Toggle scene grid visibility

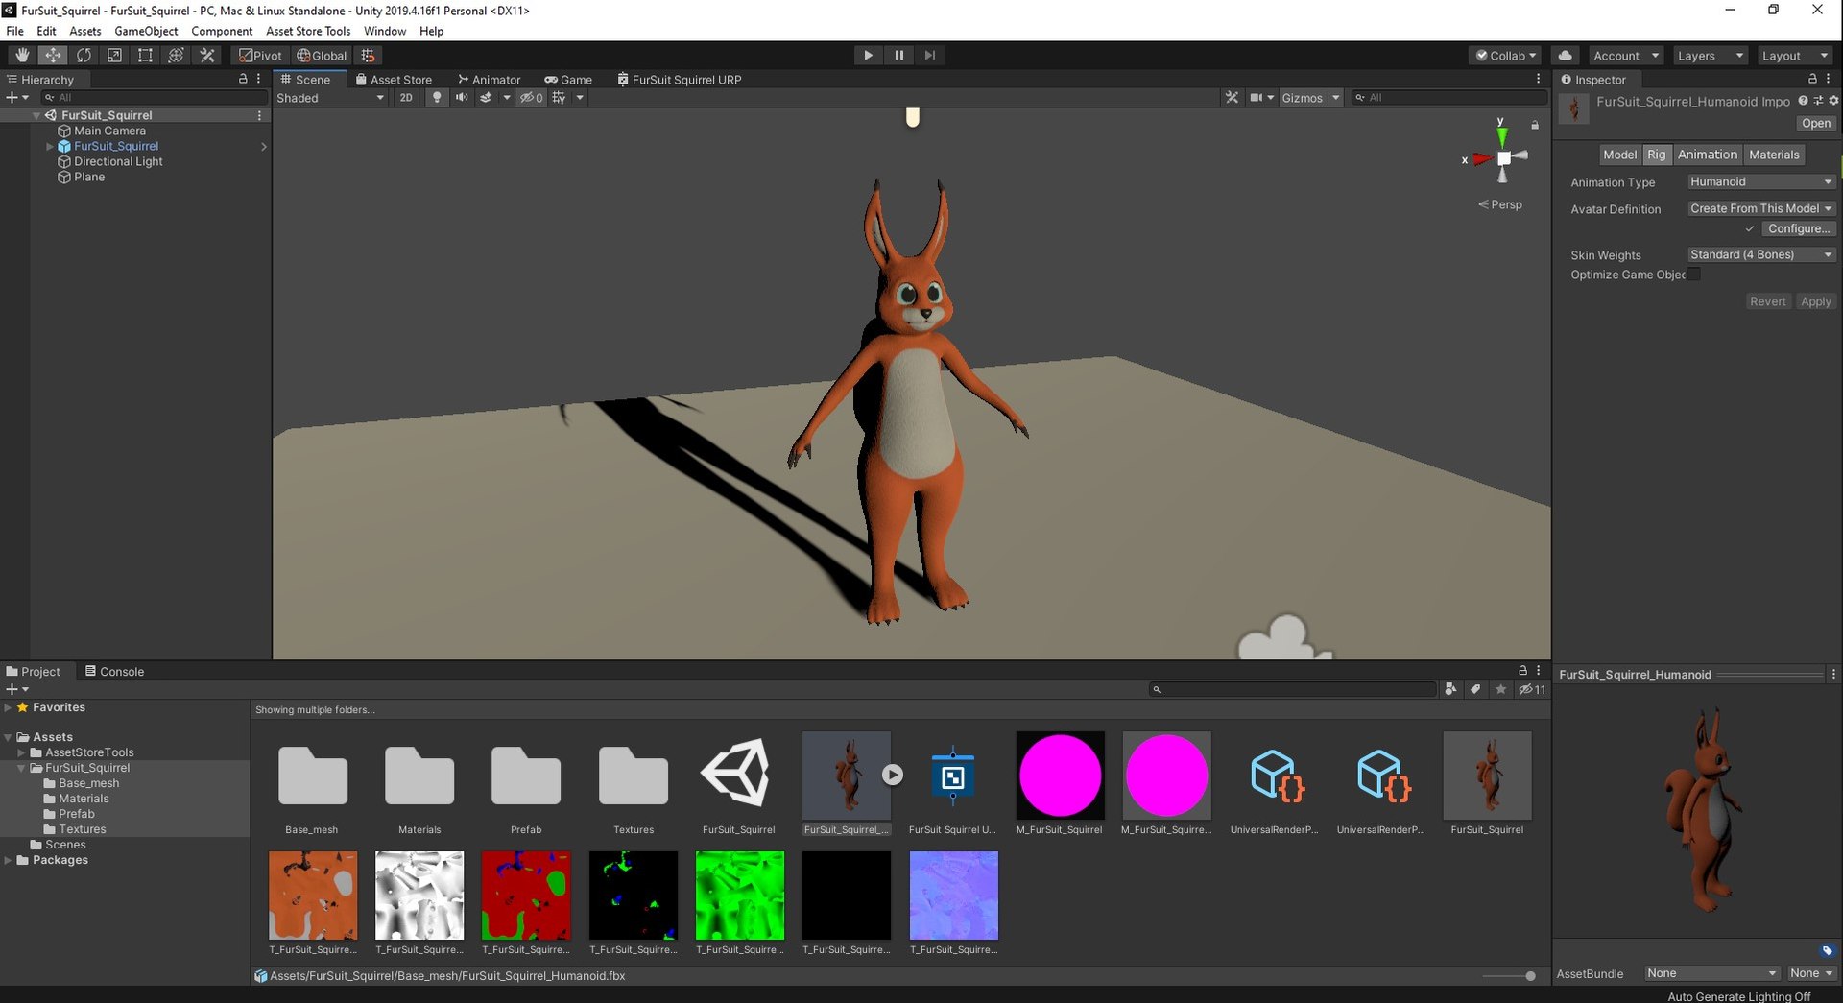[x=560, y=98]
